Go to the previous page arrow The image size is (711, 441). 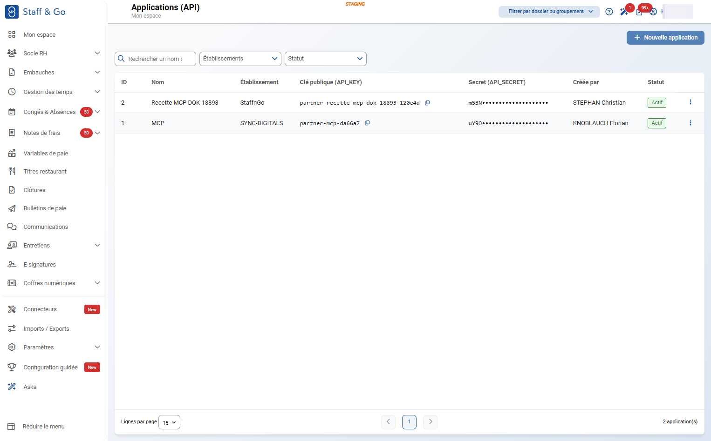pyautogui.click(x=388, y=422)
